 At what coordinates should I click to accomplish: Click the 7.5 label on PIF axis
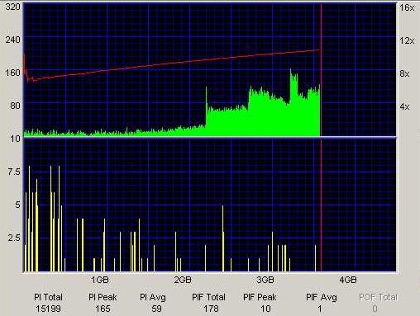point(14,172)
